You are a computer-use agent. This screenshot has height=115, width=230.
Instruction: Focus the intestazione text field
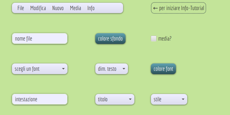point(40,99)
